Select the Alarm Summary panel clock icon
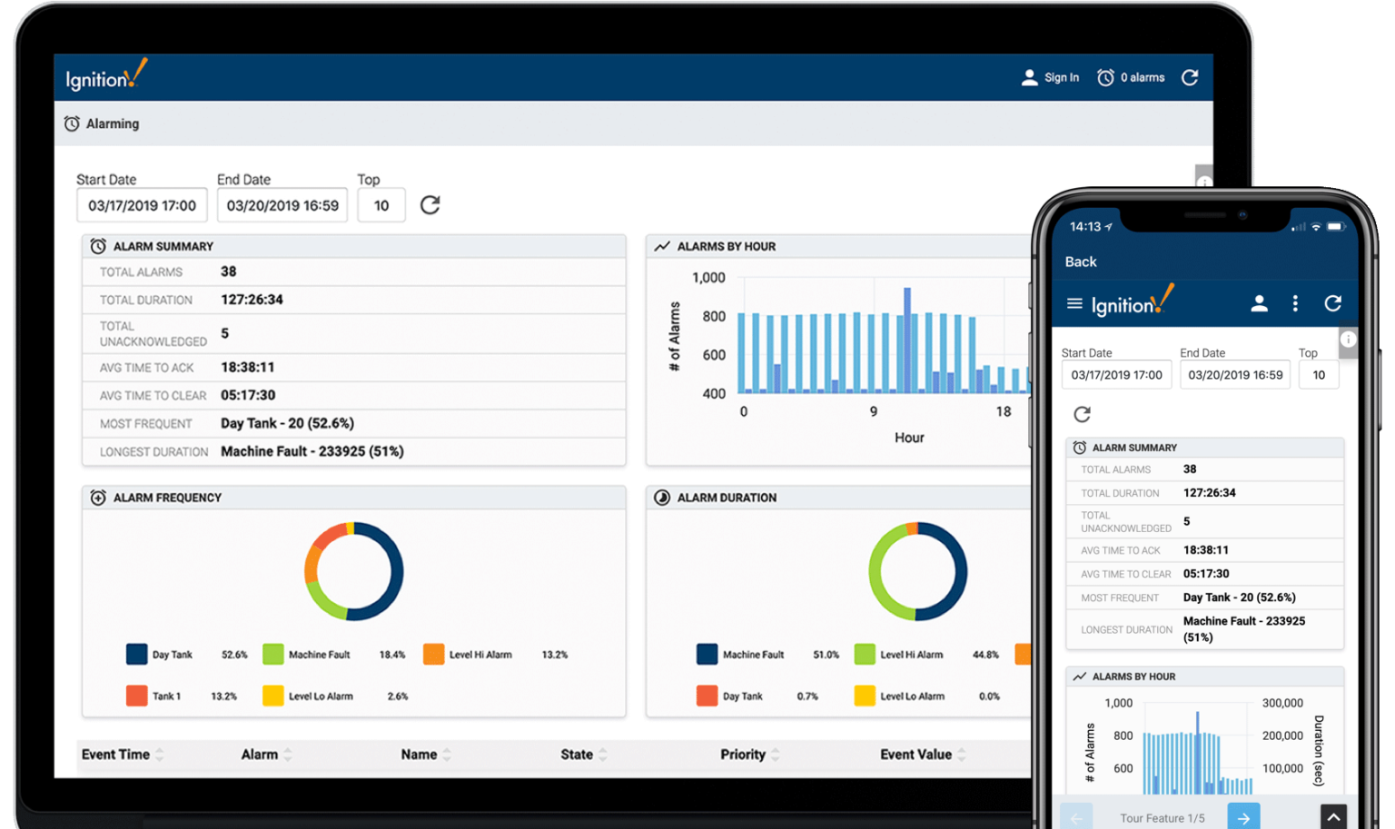This screenshot has height=829, width=1395. point(97,245)
